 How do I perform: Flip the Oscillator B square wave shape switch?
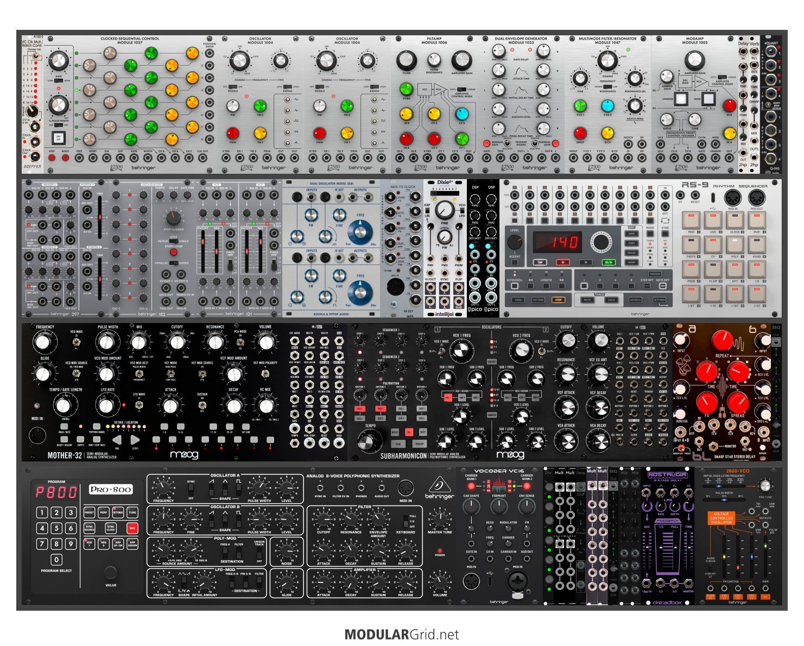pos(239,522)
